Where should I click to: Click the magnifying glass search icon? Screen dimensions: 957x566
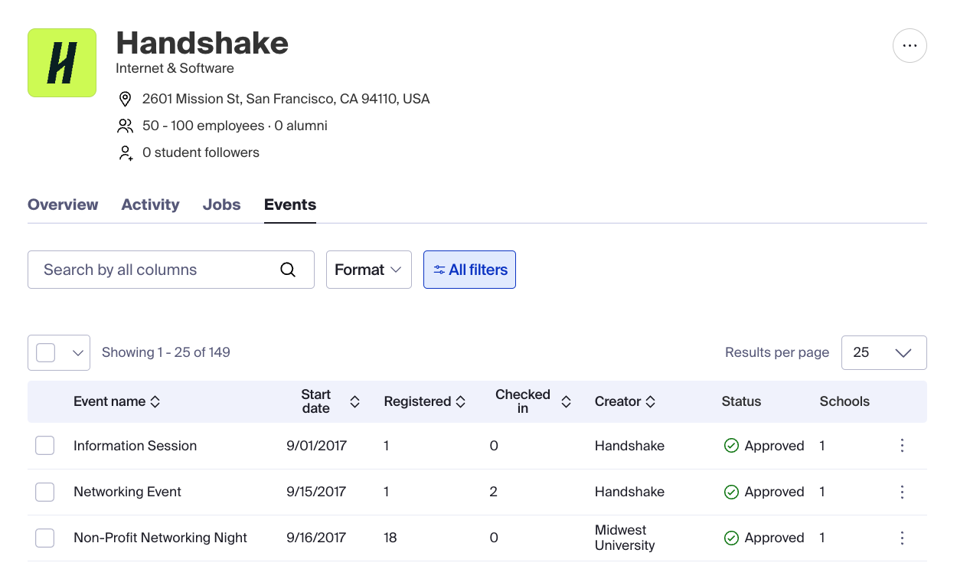pos(288,270)
